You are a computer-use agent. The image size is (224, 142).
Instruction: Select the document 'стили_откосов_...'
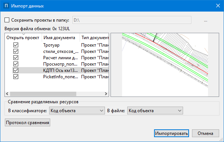pyautogui.click(x=61, y=51)
